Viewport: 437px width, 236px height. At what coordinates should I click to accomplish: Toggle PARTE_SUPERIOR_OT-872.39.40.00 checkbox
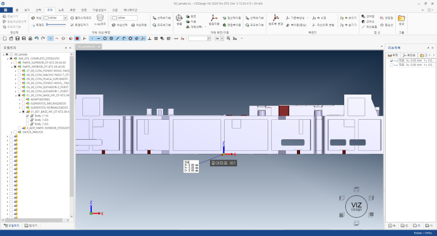(15, 63)
